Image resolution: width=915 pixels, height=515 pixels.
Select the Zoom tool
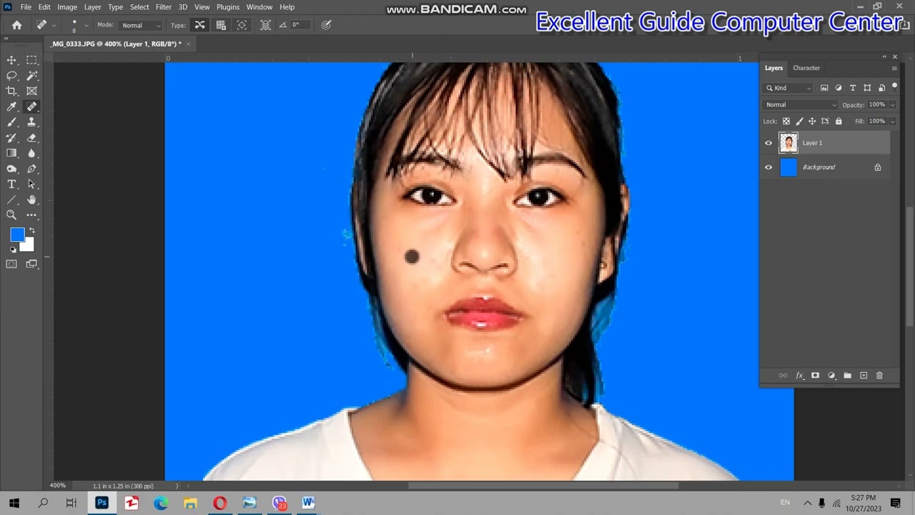point(11,215)
